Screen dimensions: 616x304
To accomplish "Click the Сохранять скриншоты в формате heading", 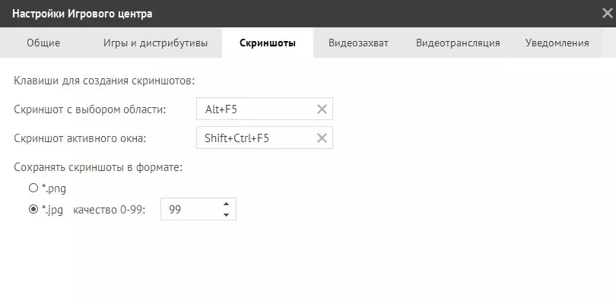I will click(98, 166).
